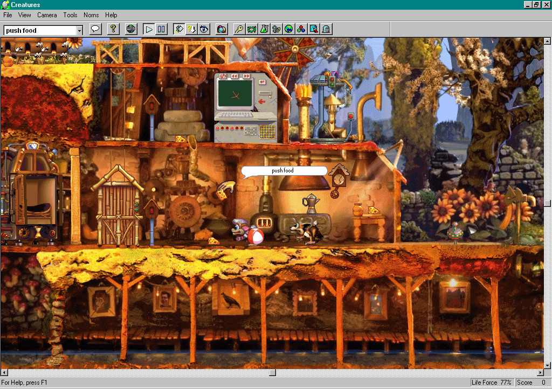
Task: Click the coffee pot on the stove
Action: [x=310, y=204]
